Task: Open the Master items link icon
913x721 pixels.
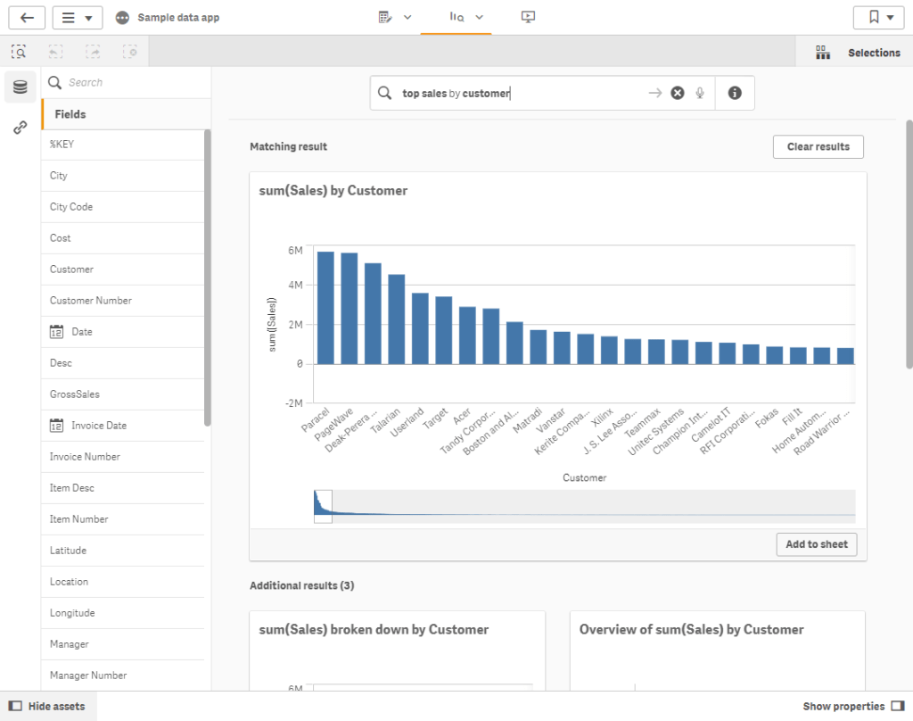Action: [21, 128]
